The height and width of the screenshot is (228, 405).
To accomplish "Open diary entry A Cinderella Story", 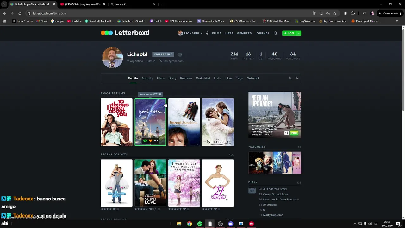I will coord(275,189).
